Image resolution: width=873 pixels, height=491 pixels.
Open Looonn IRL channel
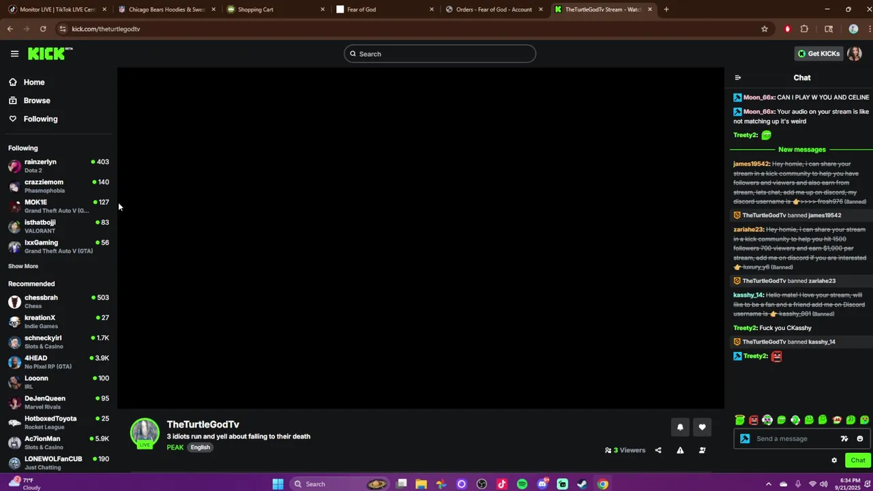click(59, 382)
